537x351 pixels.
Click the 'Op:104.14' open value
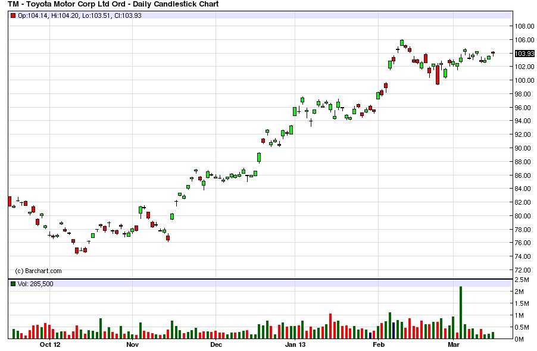[33, 15]
